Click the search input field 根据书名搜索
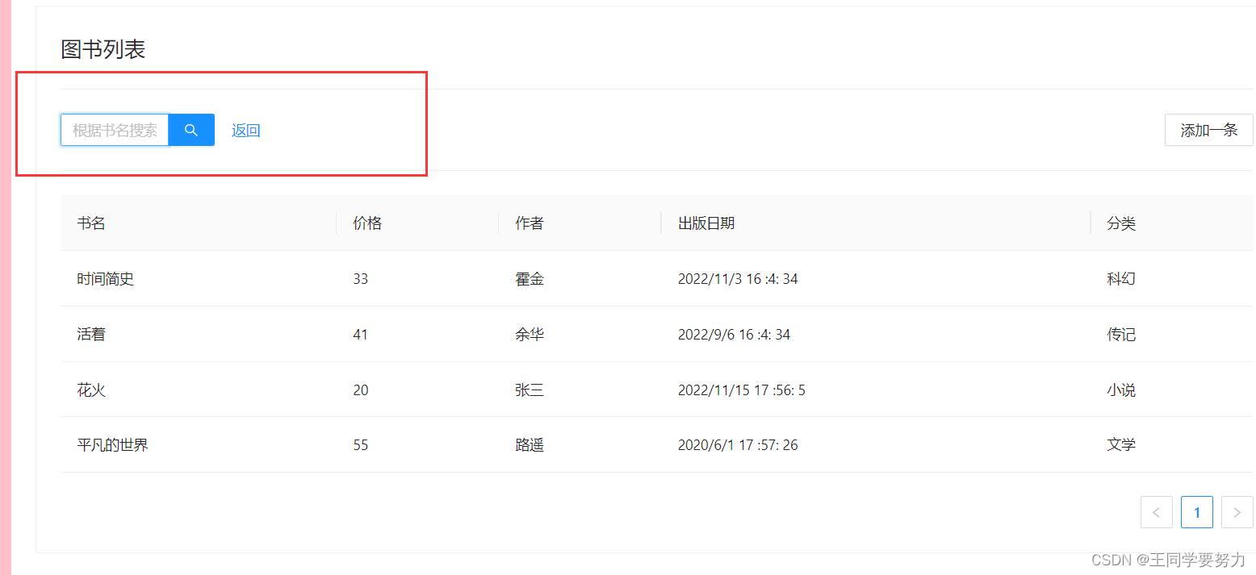The image size is (1256, 575). pos(113,129)
